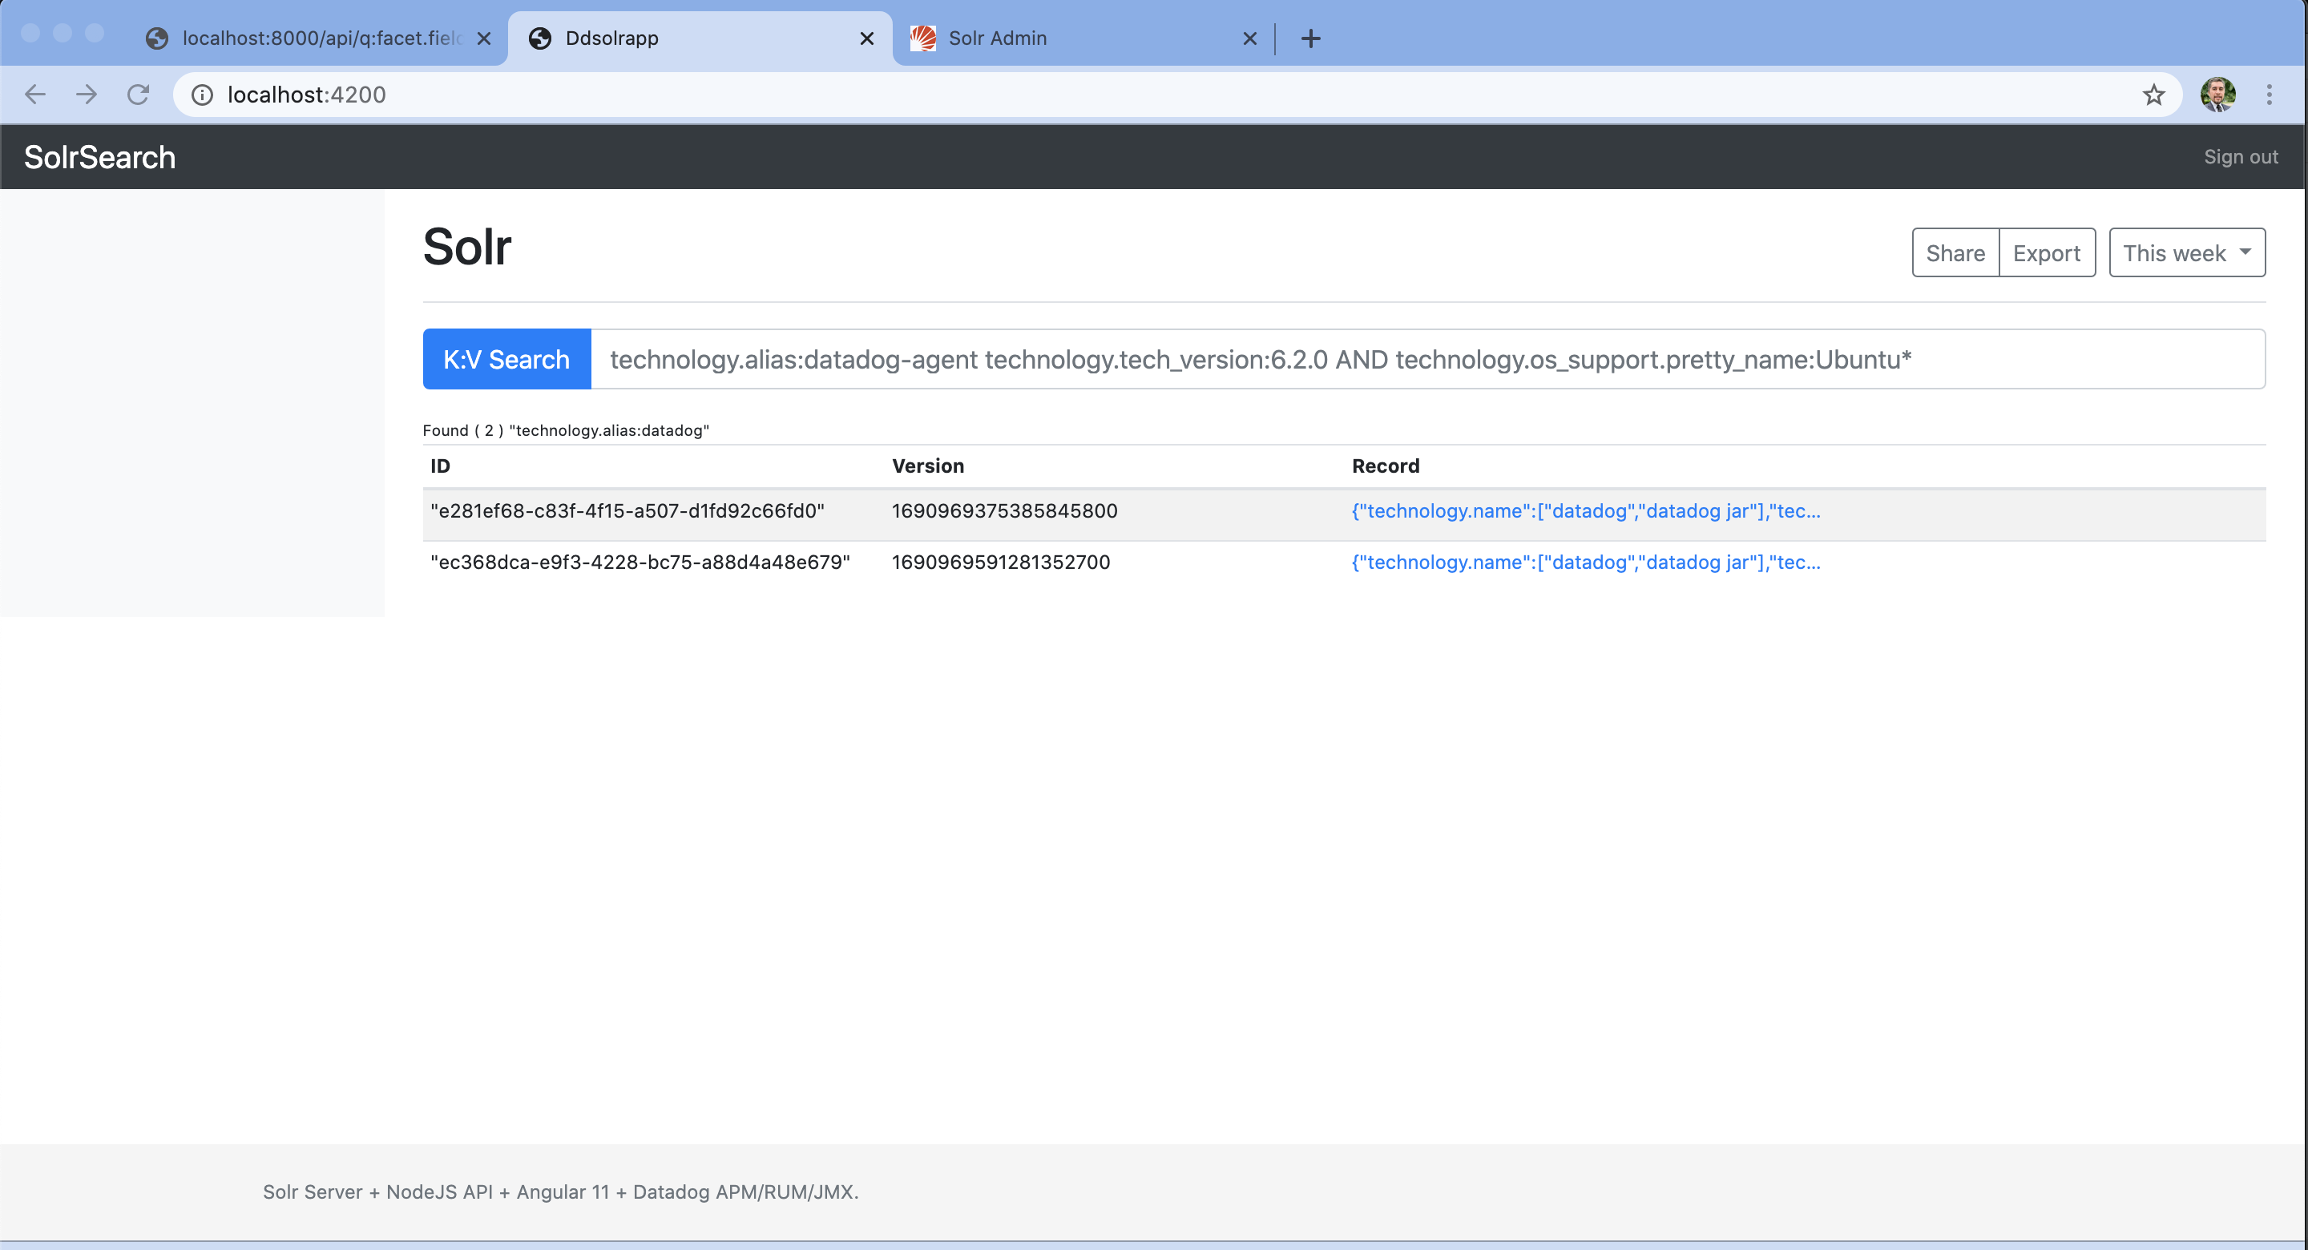Click Sign out in navbar

[x=2240, y=157]
